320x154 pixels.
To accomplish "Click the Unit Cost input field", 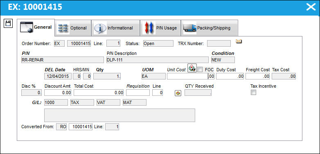I will [x=191, y=76].
